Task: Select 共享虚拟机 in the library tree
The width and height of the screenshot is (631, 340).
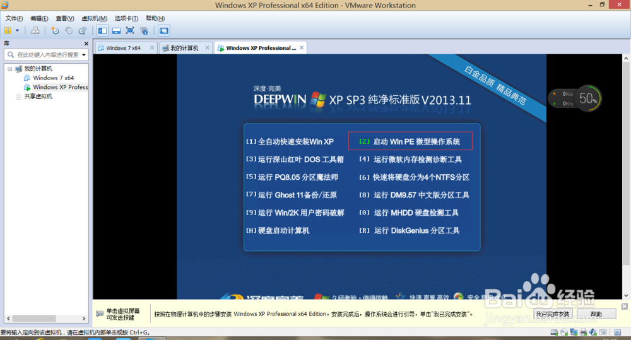Action: click(x=38, y=97)
